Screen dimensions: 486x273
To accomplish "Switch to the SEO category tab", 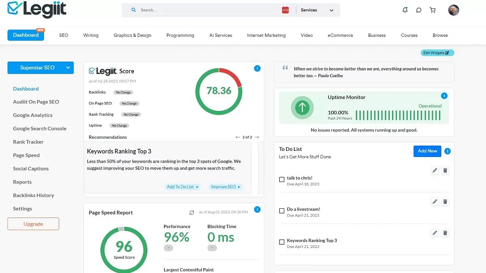I will pos(64,35).
